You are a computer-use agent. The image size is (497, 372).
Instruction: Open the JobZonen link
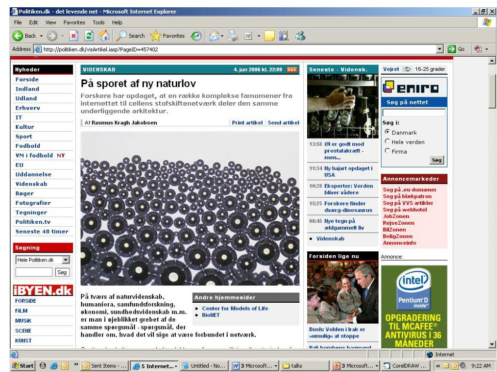(396, 217)
